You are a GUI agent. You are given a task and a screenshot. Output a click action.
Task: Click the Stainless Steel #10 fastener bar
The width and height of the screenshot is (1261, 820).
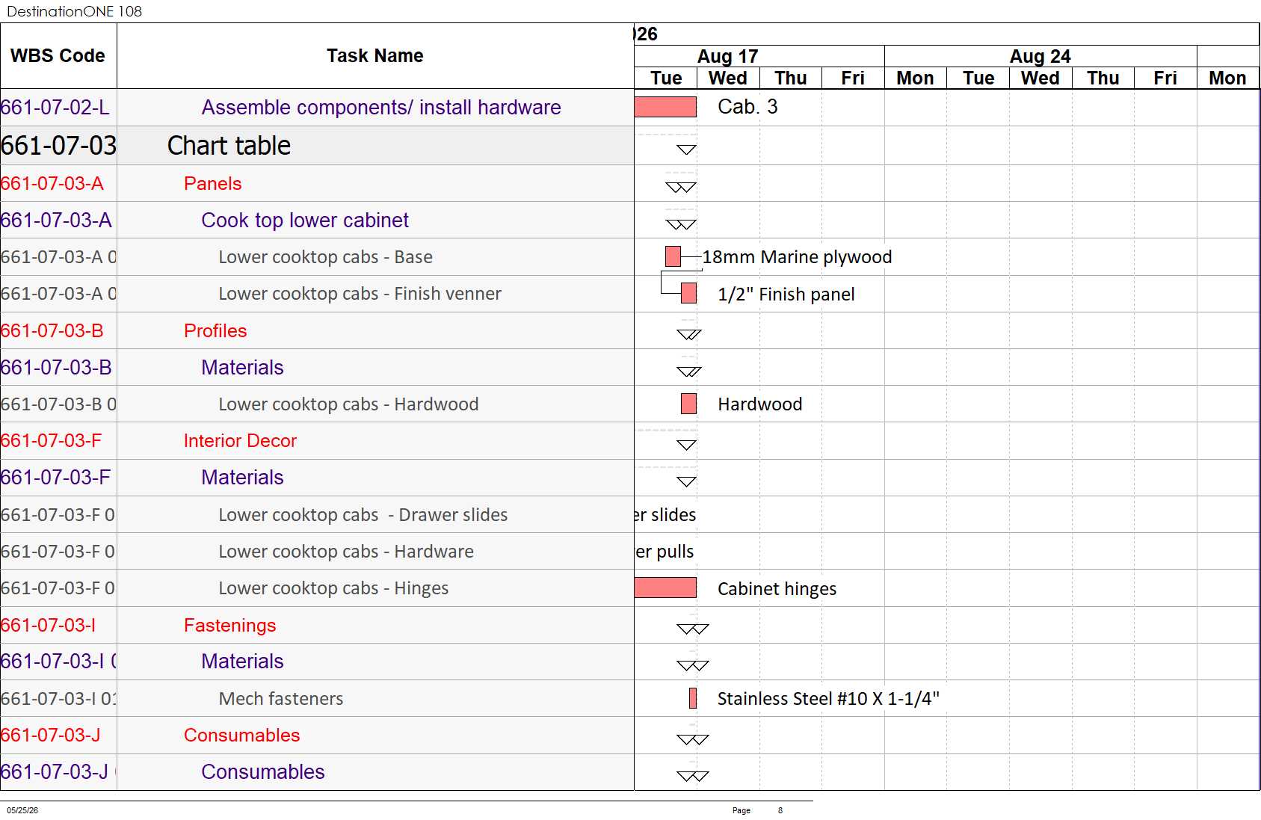point(693,698)
